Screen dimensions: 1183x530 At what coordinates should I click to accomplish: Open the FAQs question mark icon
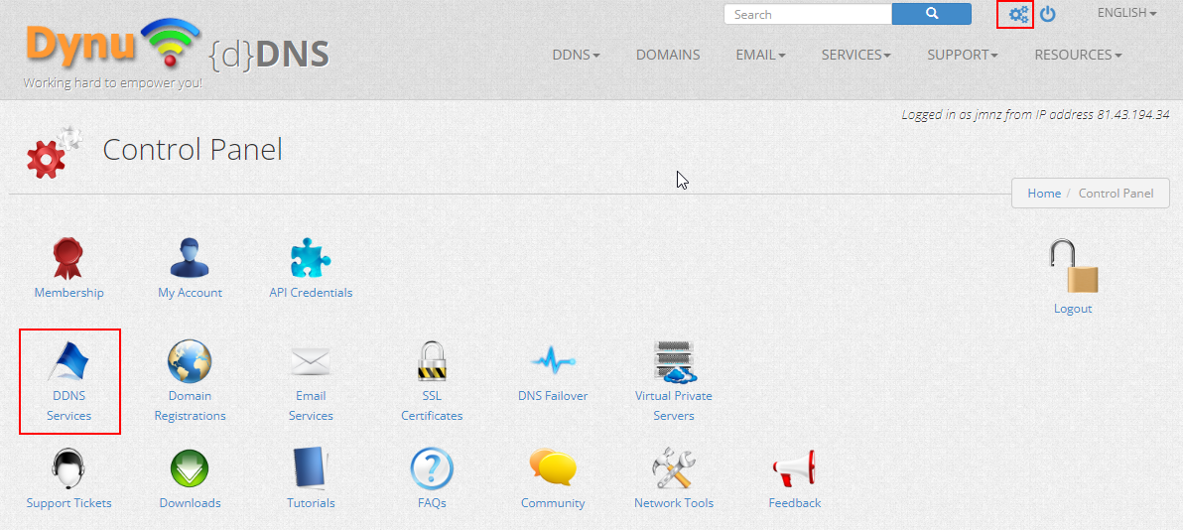tap(432, 468)
